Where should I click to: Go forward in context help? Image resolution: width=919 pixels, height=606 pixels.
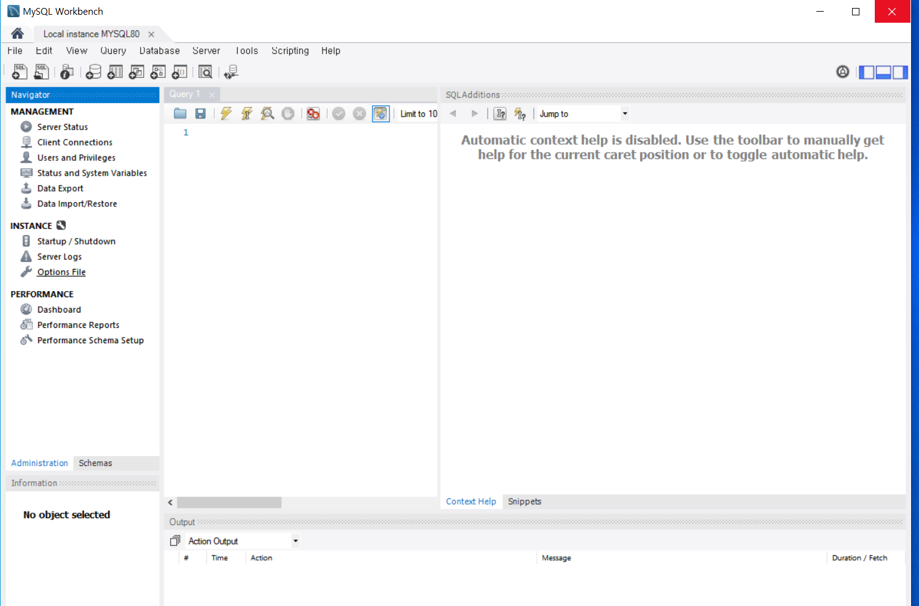coord(474,114)
